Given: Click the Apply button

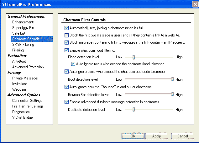Looking at the screenshot, I should point(156,136).
